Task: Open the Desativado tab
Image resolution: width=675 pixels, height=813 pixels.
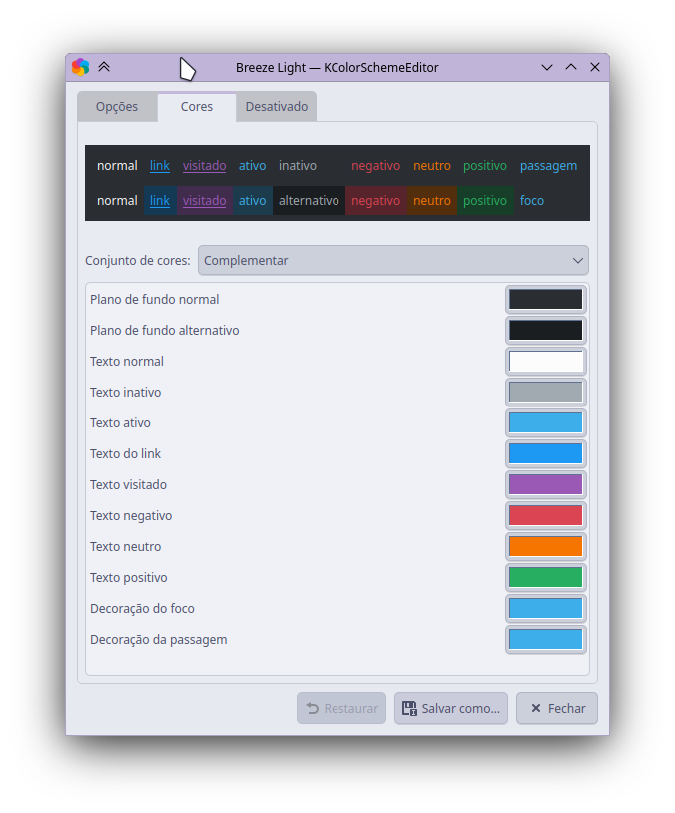Action: pyautogui.click(x=277, y=107)
